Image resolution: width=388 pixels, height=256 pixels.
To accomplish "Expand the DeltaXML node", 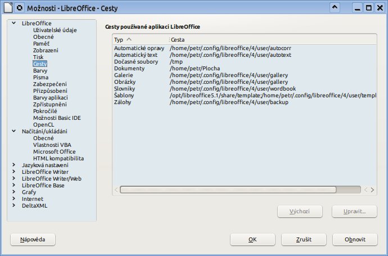I will [x=14, y=205].
